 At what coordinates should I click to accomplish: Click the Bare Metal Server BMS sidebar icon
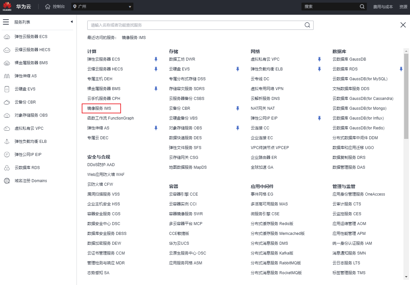pos(7,63)
